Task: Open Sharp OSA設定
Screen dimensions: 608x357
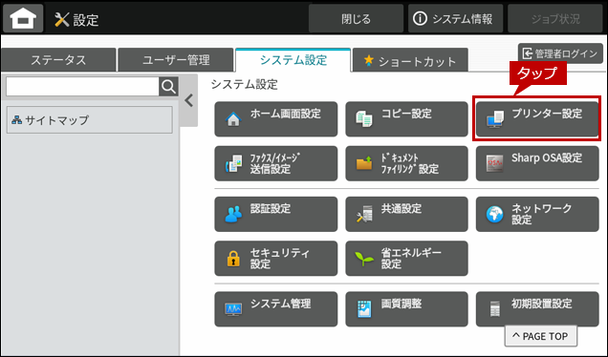Action: click(537, 163)
